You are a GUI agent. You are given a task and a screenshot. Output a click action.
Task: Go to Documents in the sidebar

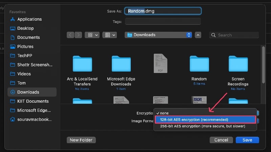pyautogui.click(x=28, y=37)
